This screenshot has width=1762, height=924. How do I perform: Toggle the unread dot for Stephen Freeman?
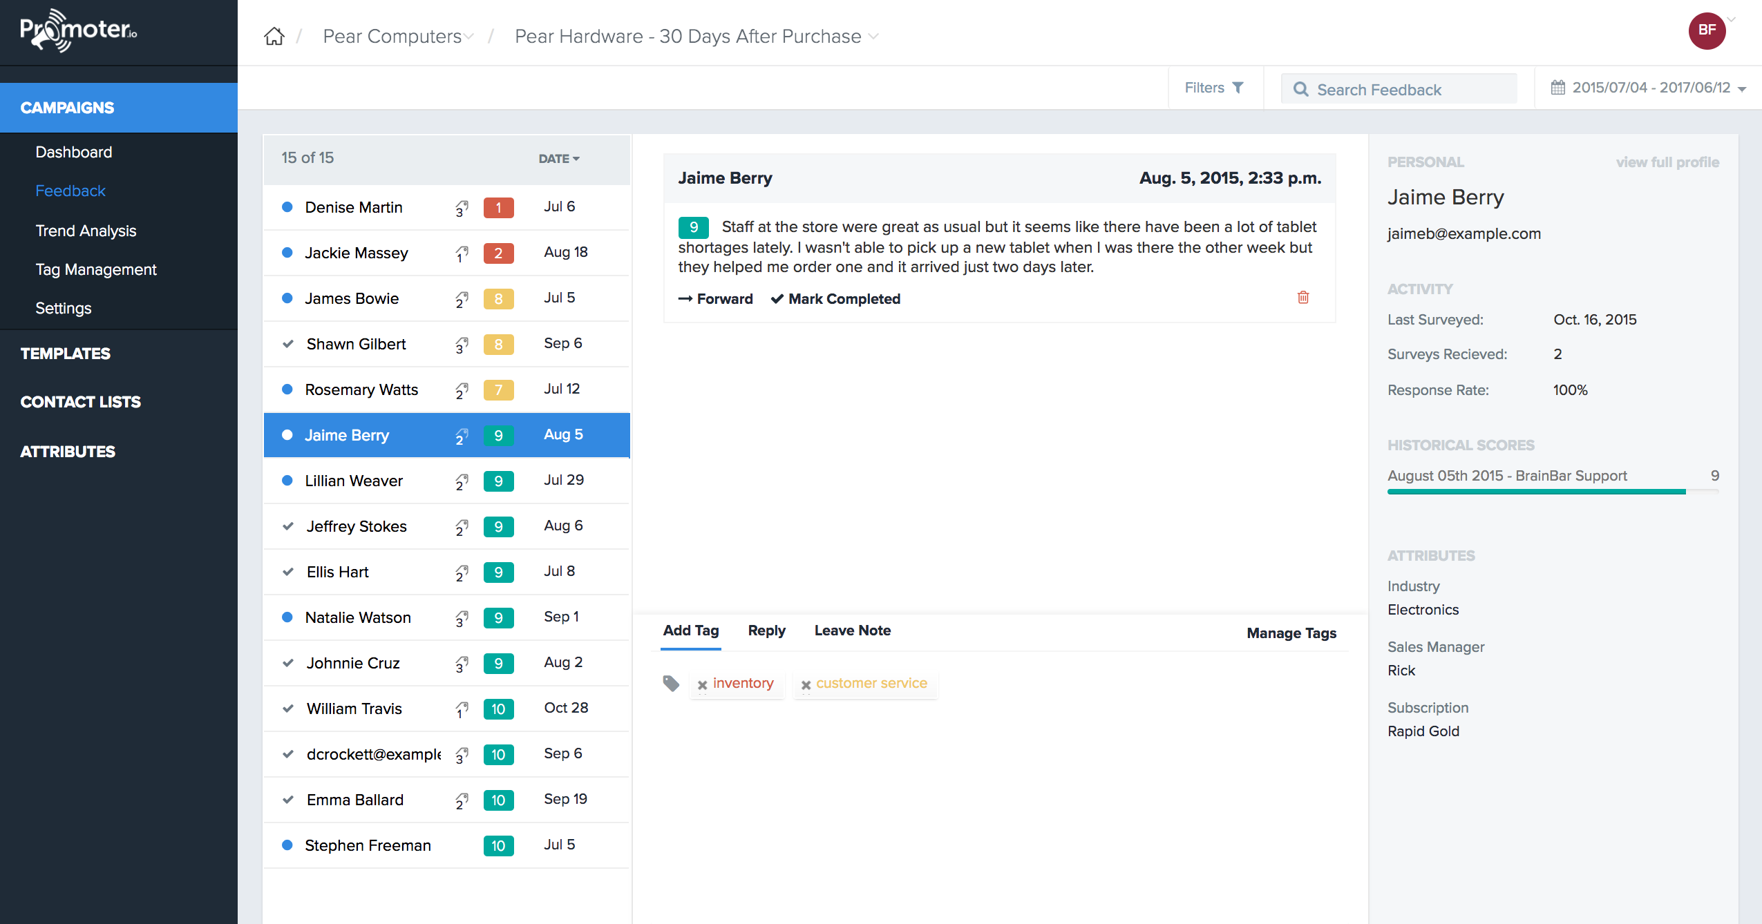pos(287,845)
